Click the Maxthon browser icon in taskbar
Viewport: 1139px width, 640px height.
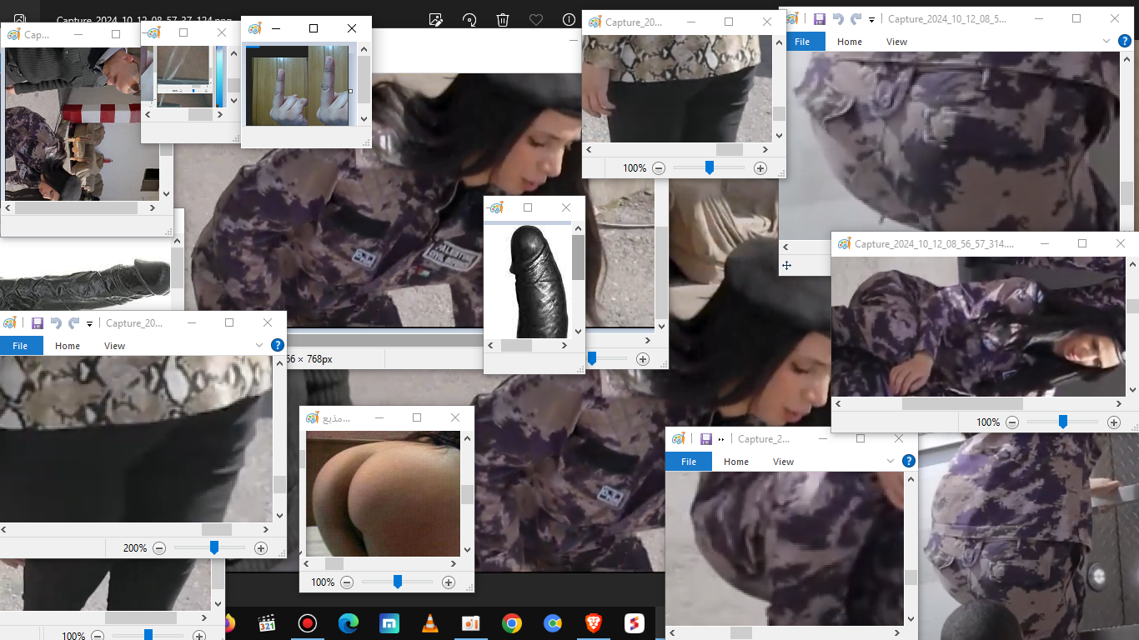click(389, 623)
